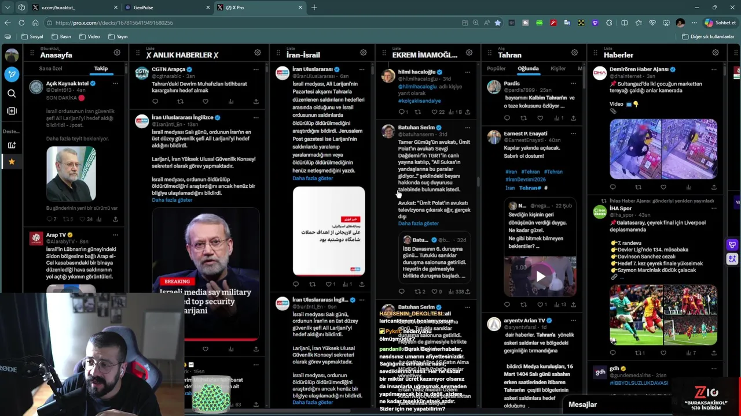Viewport: 741px width, 416px height.
Task: Click the new deck icon in sidebar
Action: tap(12, 145)
